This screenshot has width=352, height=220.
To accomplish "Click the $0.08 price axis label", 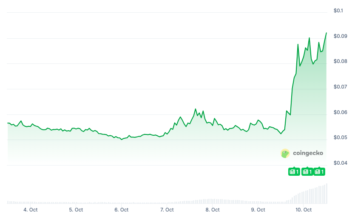I will pos(341,61).
